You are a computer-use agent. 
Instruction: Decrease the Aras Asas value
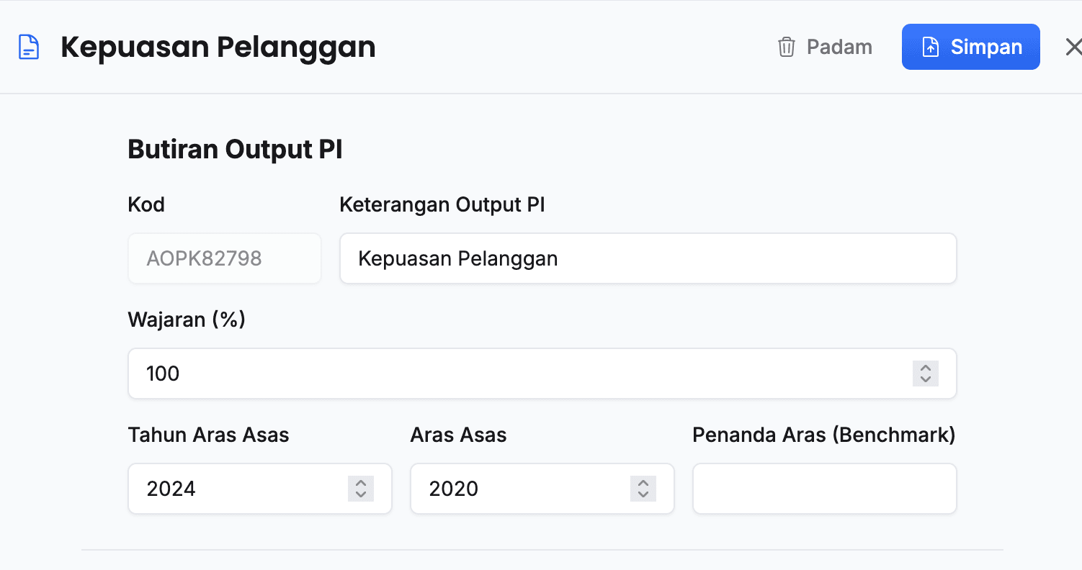click(643, 493)
